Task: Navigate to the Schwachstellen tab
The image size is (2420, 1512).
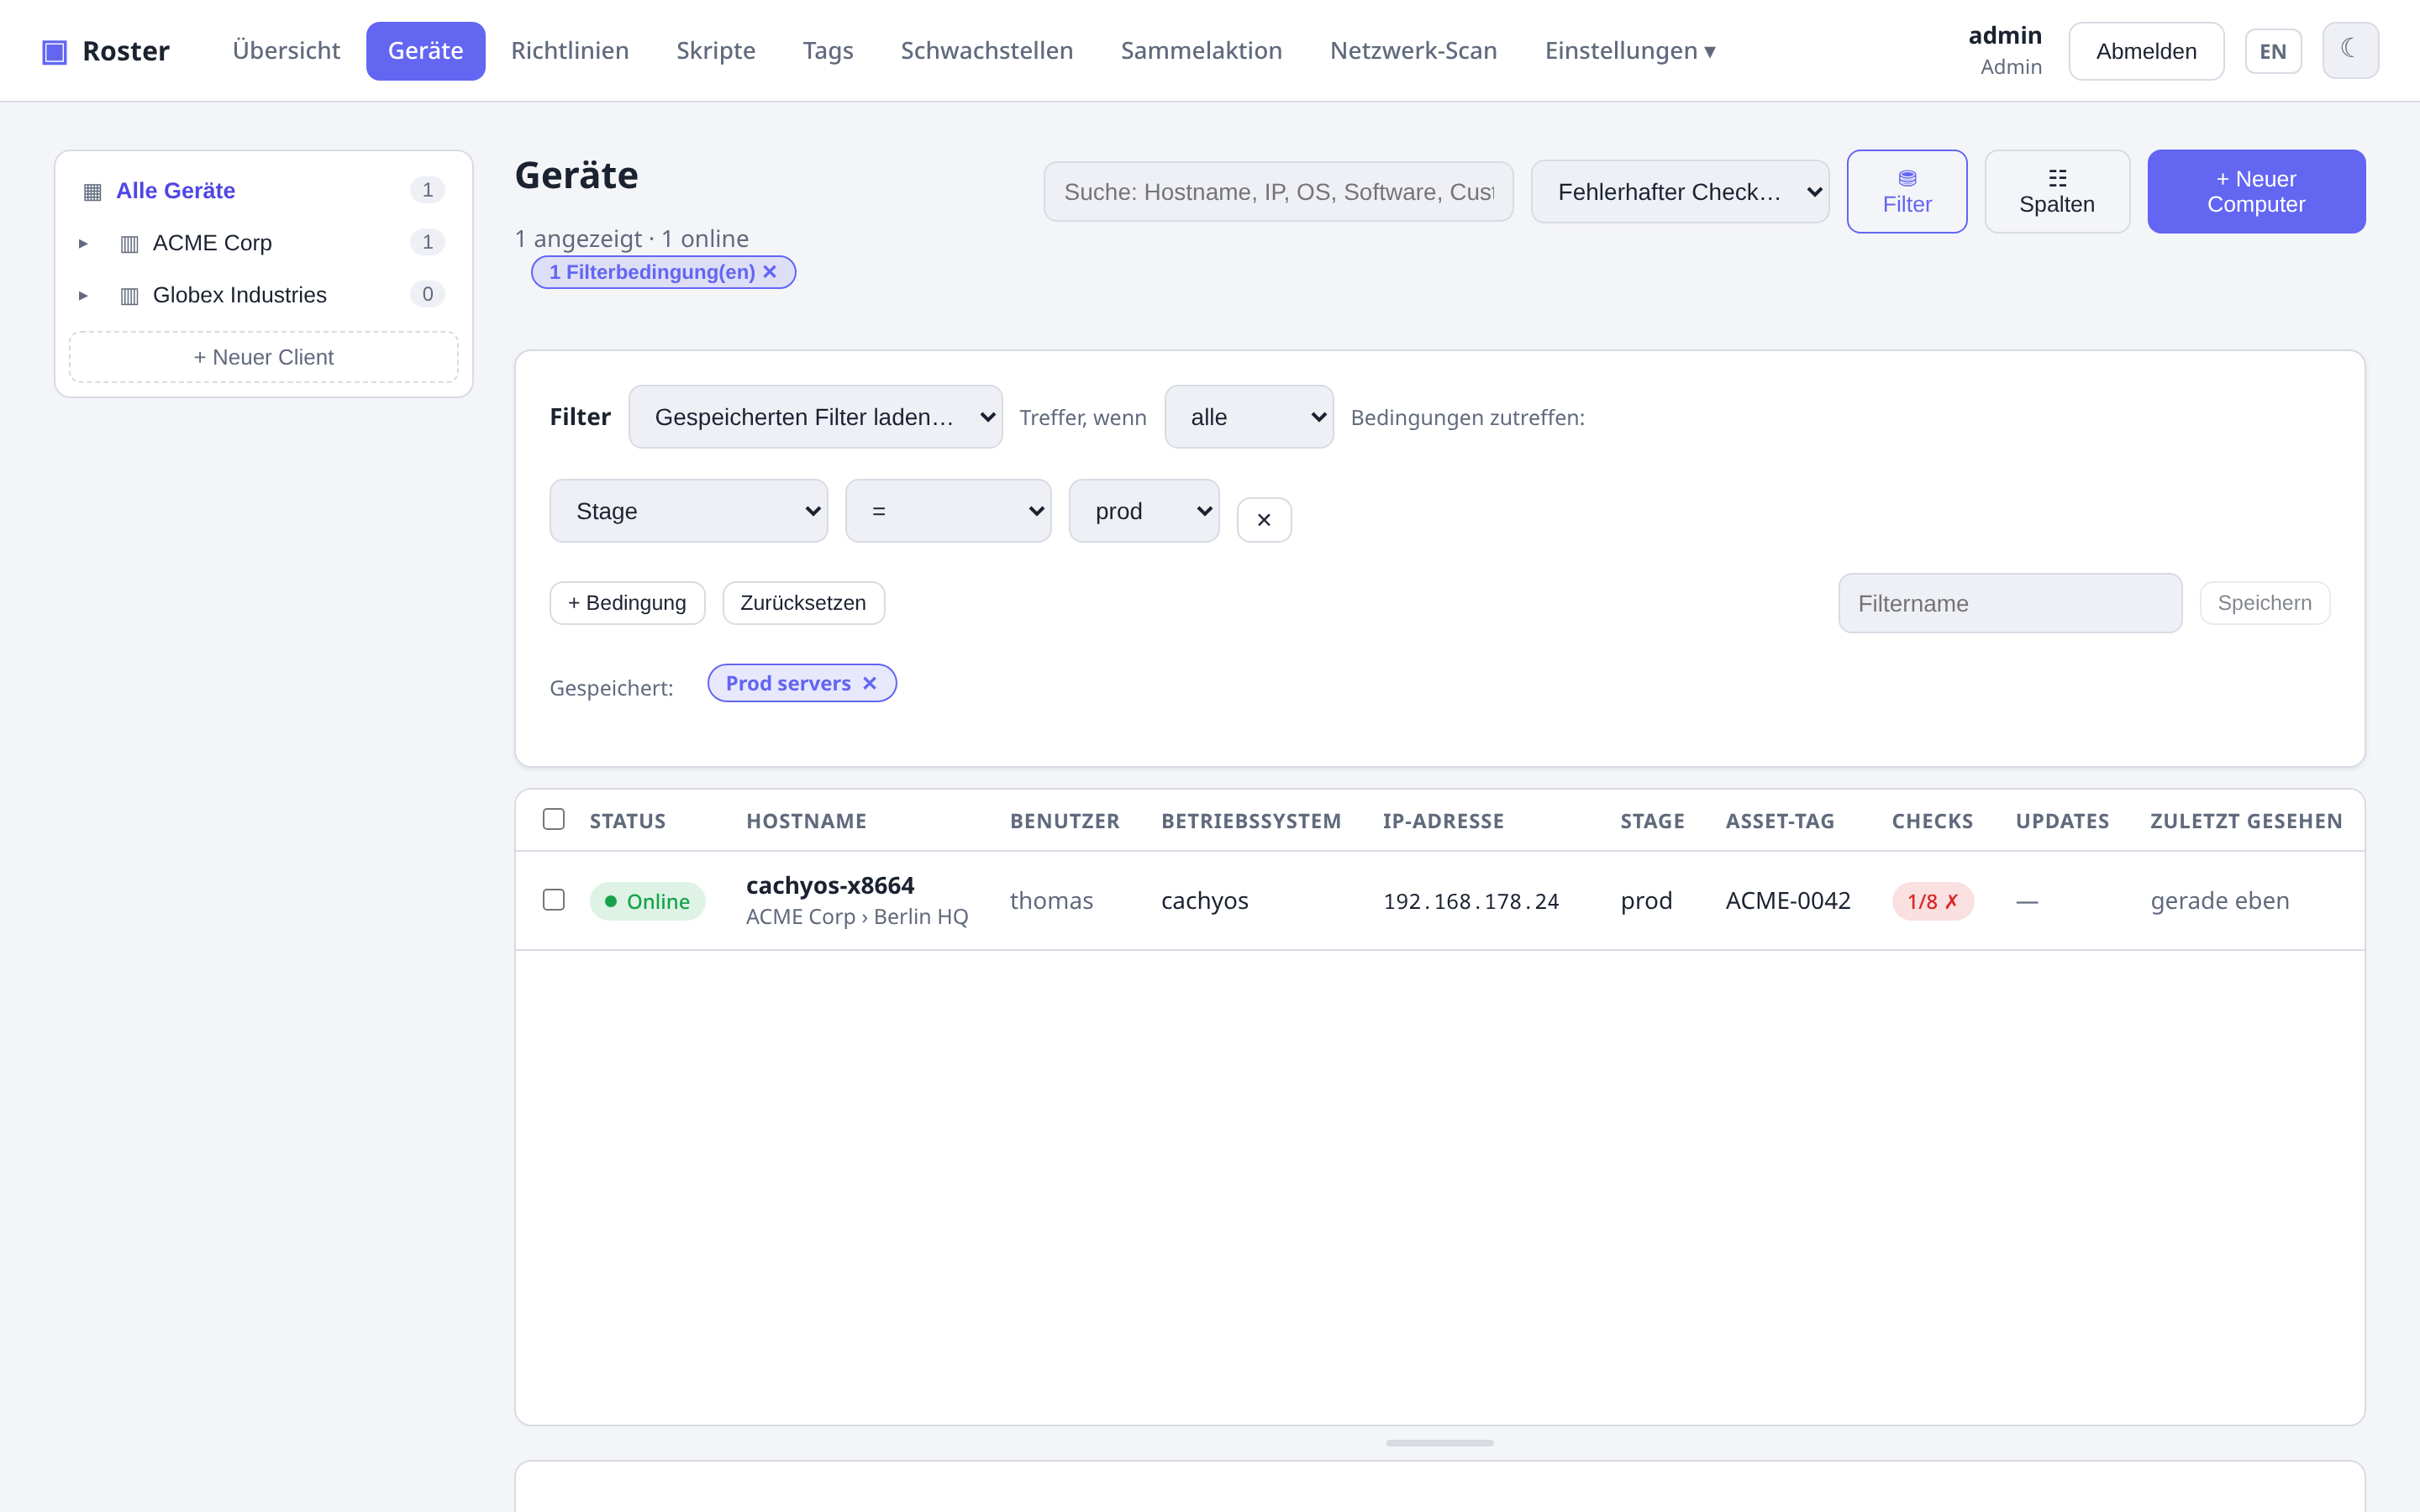Action: (x=986, y=51)
